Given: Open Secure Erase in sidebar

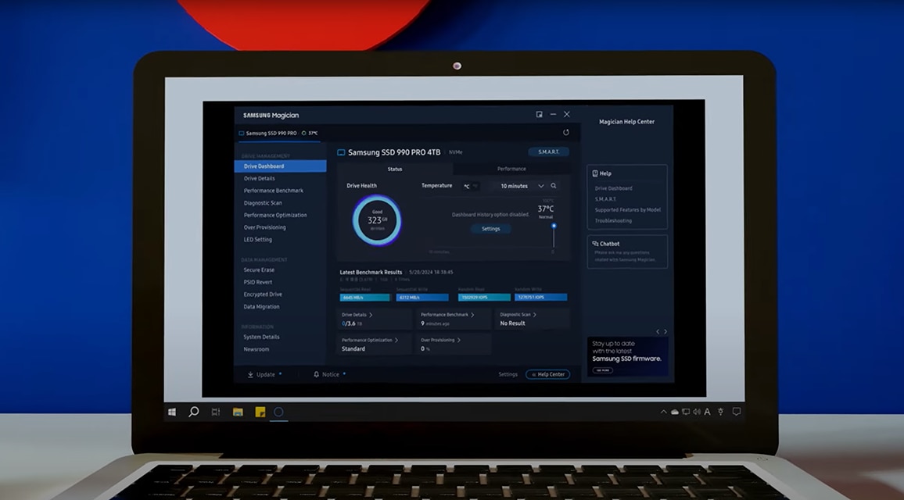Looking at the screenshot, I should click(259, 270).
